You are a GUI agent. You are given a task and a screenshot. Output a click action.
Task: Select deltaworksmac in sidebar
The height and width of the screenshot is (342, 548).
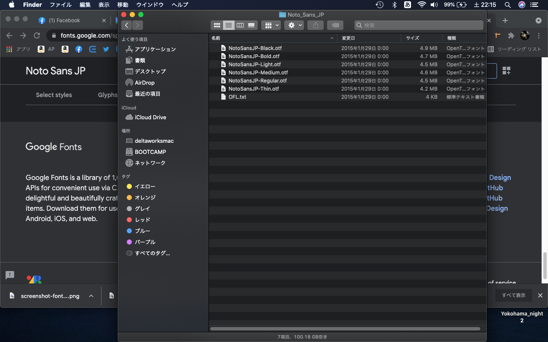(149, 141)
